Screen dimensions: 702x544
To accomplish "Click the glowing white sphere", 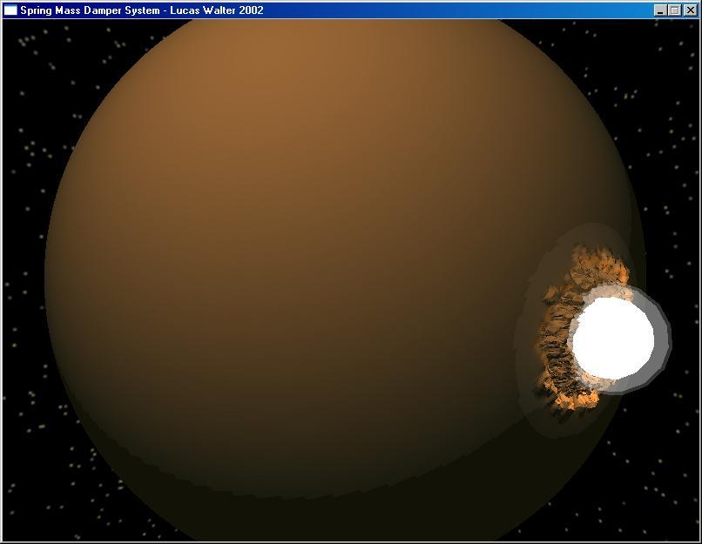I will [x=613, y=339].
